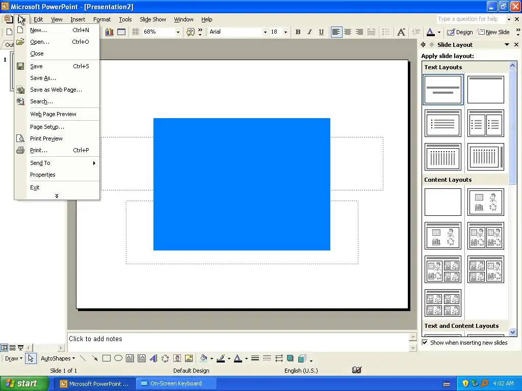The height and width of the screenshot is (391, 522).
Task: Open Shadow Style options
Action: click(290, 358)
